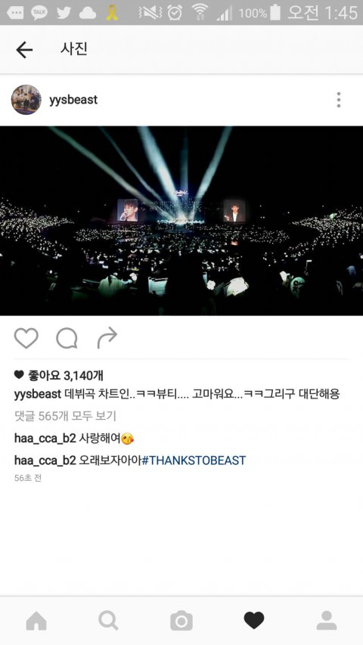This screenshot has height=645, width=363.
Task: Open the #THANKSTOBEAST hashtag
Action: coord(194,460)
